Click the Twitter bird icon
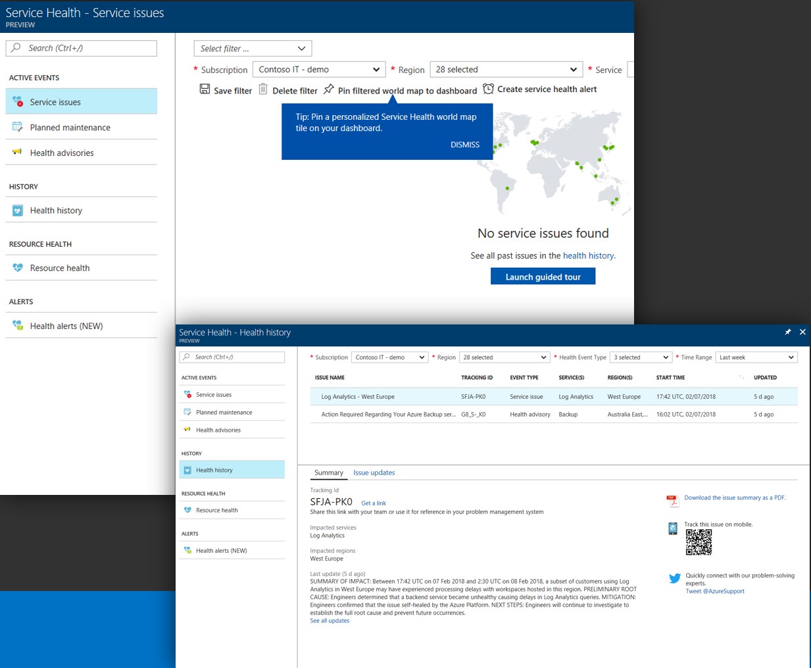This screenshot has height=668, width=811. pyautogui.click(x=674, y=578)
